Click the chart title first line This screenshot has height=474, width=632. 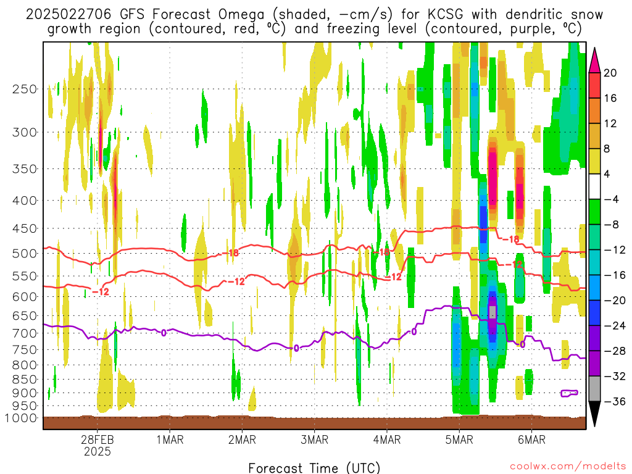coord(314,14)
